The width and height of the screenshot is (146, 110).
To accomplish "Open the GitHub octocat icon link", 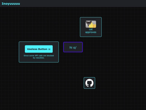I will pos(89,83).
